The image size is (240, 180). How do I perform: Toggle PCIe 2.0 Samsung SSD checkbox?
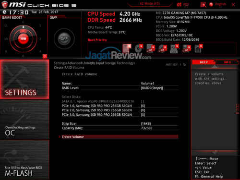pos(143,110)
